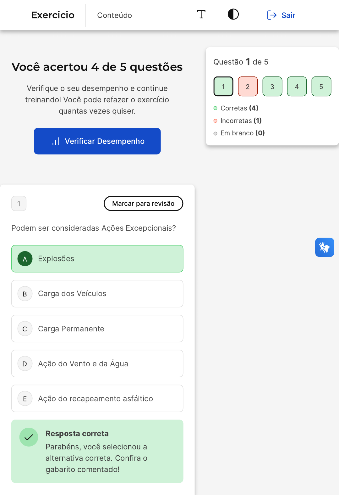
Task: Jump to incorrect question 2
Action: tap(248, 87)
